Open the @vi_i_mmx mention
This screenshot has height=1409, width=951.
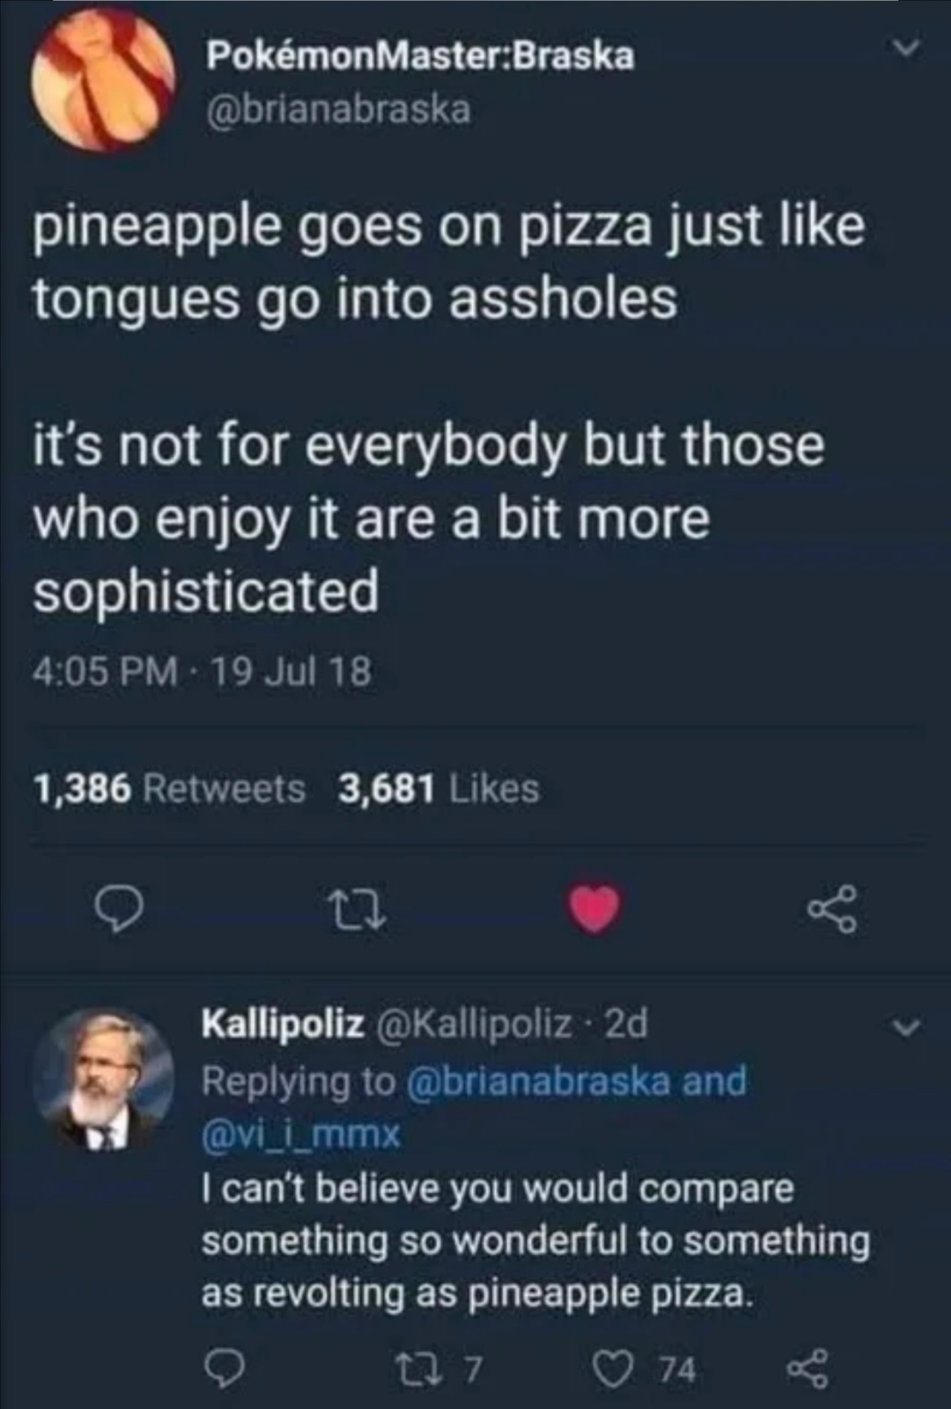pyautogui.click(x=301, y=1133)
